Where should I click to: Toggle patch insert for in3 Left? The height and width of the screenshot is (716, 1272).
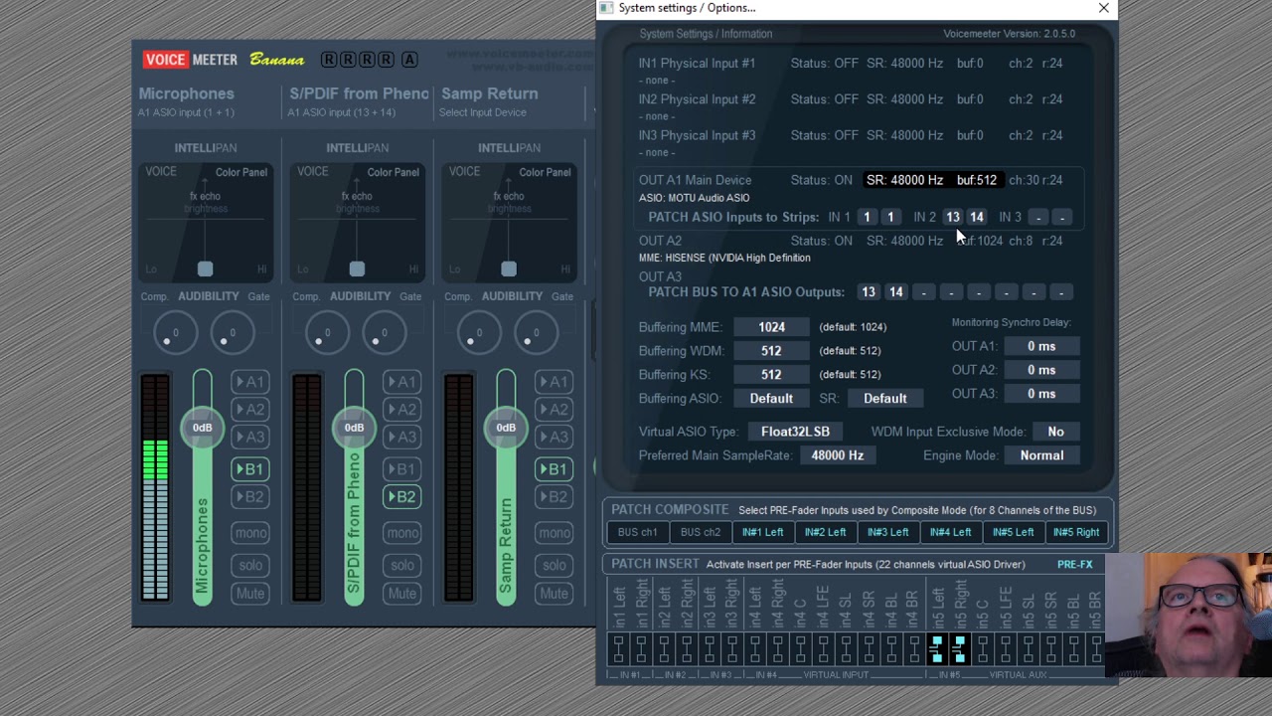coord(710,650)
